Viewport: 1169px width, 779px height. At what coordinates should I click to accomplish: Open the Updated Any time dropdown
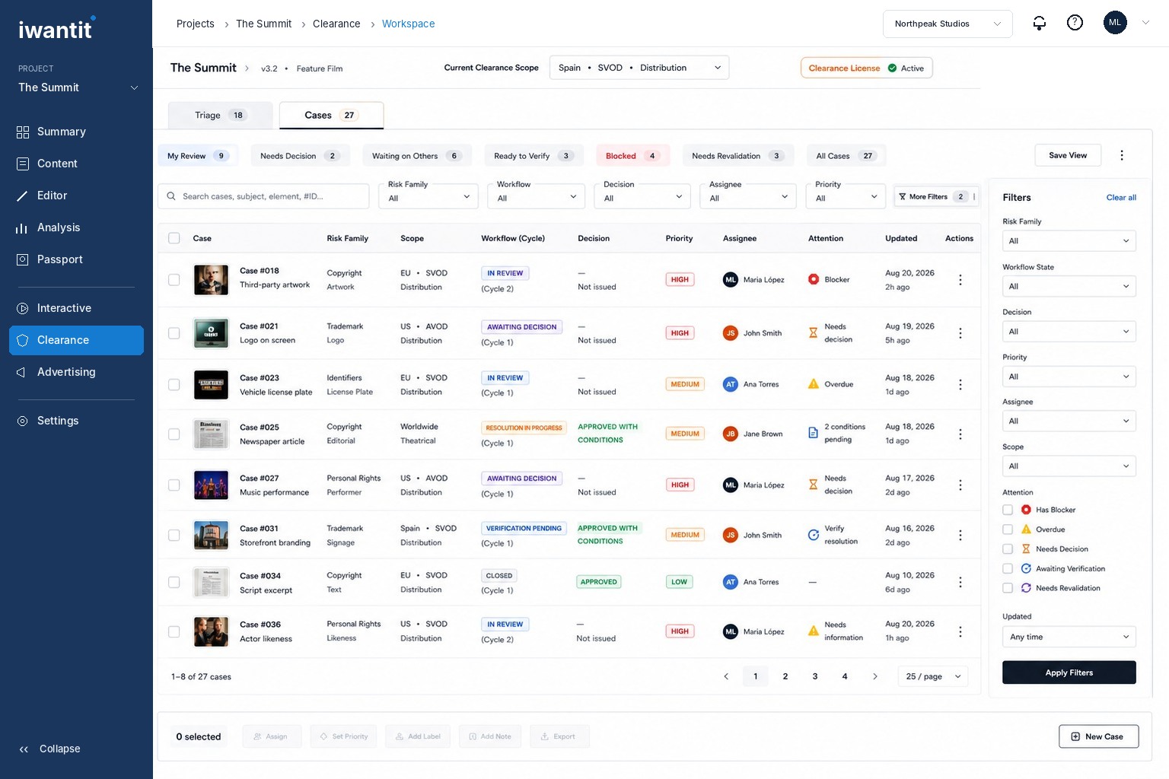(1069, 637)
